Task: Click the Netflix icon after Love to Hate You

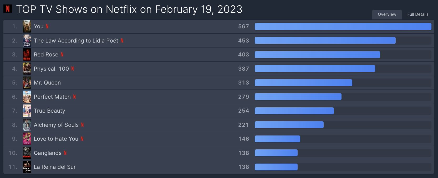Action: point(82,139)
